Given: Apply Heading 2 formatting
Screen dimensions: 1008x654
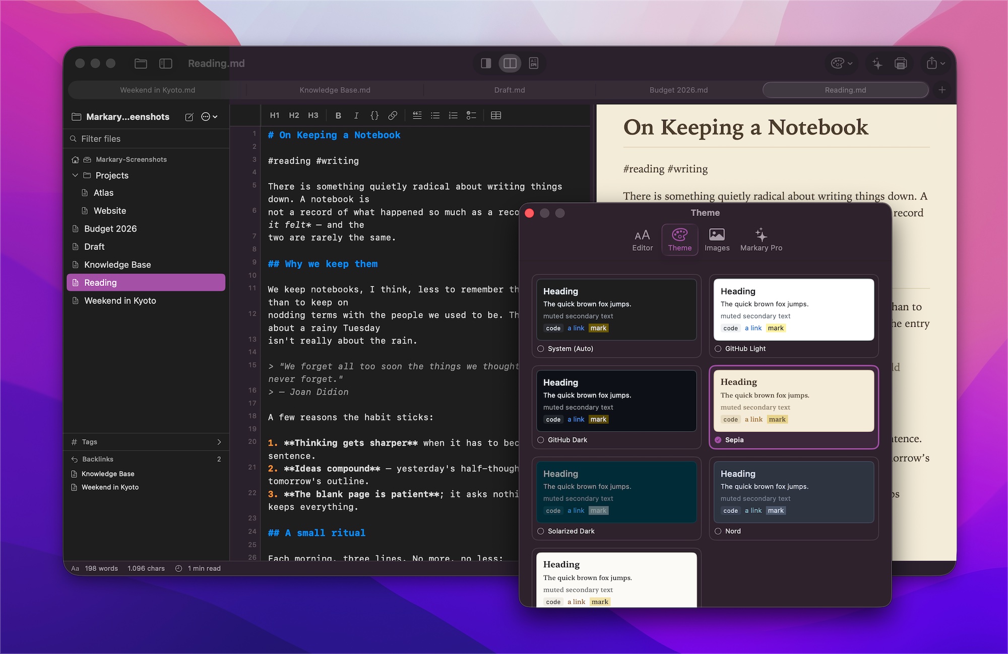Looking at the screenshot, I should [294, 115].
